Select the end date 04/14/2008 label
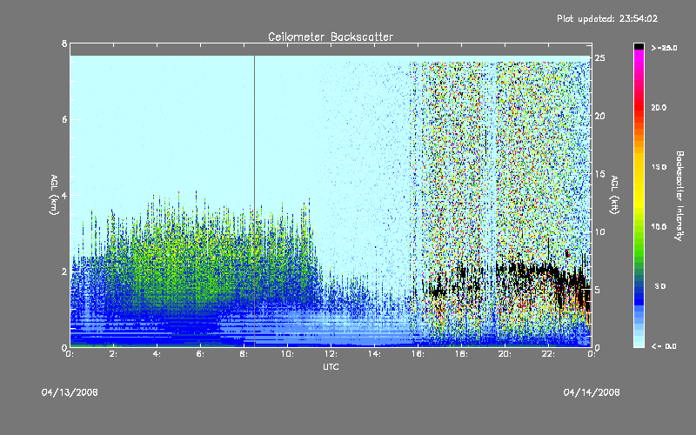This screenshot has width=696, height=435. [x=592, y=392]
